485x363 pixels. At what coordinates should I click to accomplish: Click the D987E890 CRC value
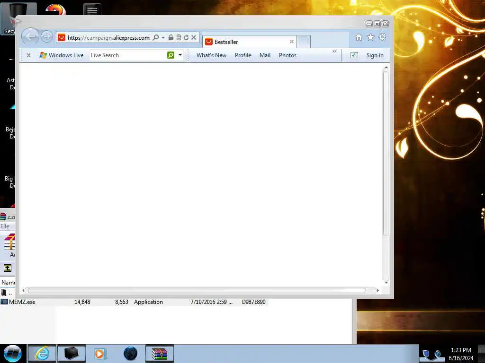(x=254, y=302)
